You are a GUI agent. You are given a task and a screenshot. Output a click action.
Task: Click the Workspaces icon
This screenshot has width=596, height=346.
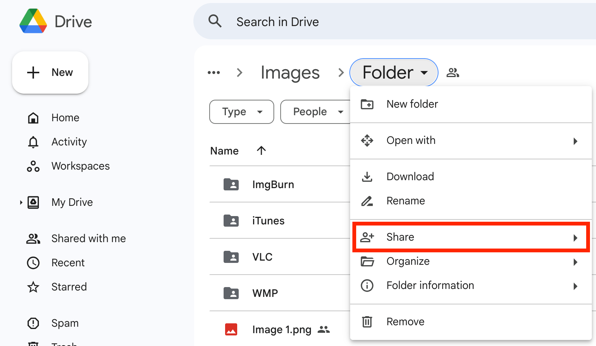pyautogui.click(x=33, y=166)
